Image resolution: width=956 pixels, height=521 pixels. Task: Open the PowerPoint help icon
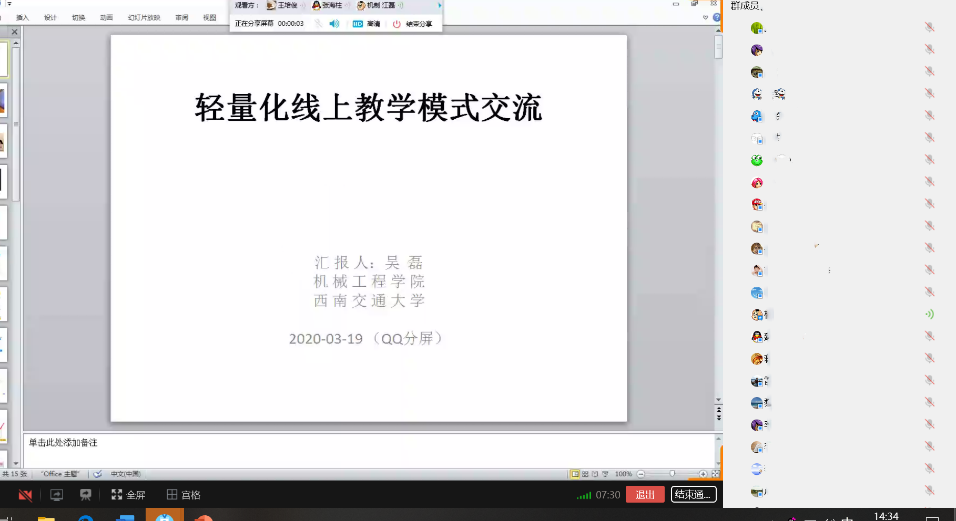[716, 17]
